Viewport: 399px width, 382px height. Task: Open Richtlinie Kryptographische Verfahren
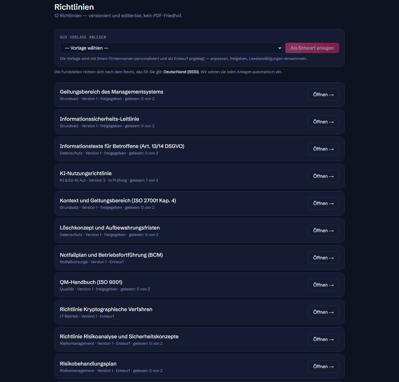[x=323, y=312]
